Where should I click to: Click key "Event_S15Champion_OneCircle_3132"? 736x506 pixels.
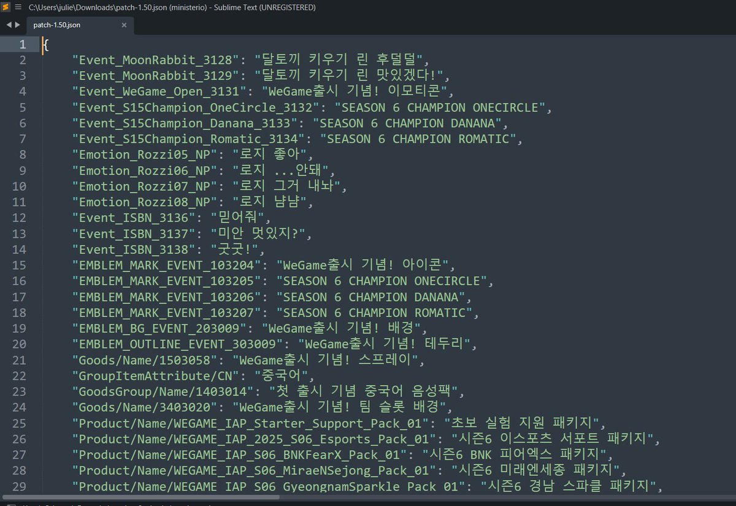tap(195, 107)
